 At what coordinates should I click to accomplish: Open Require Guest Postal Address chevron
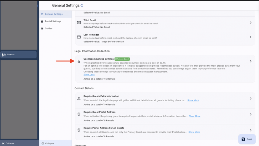coord(251,114)
